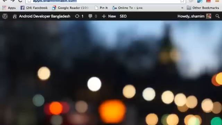Open the Google Reader bookmark
The image size is (222, 125).
70,8
